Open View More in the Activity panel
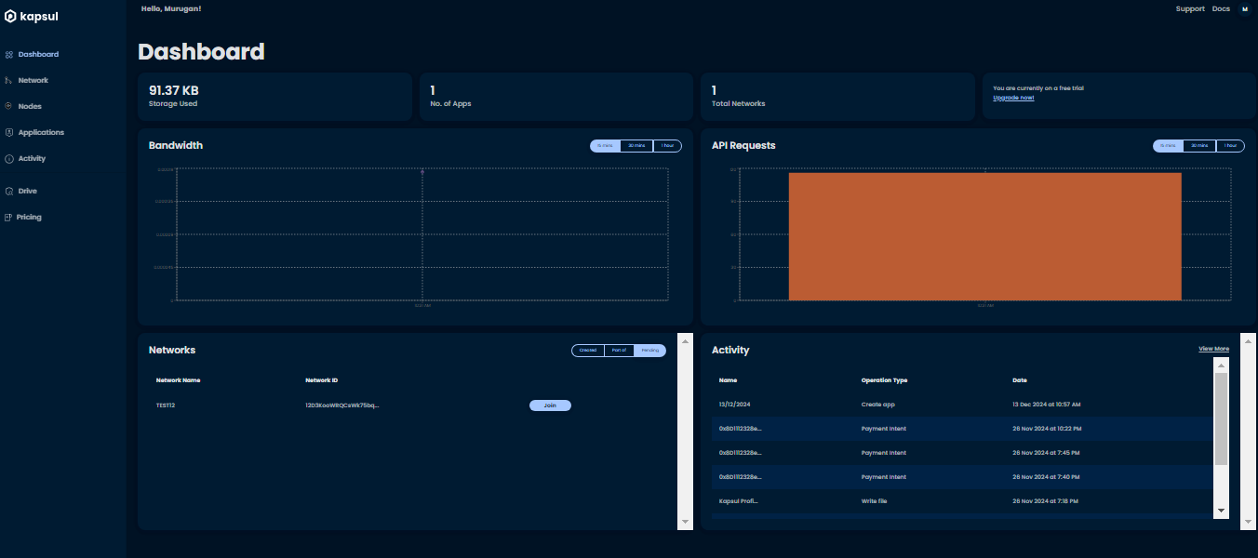 (1212, 348)
